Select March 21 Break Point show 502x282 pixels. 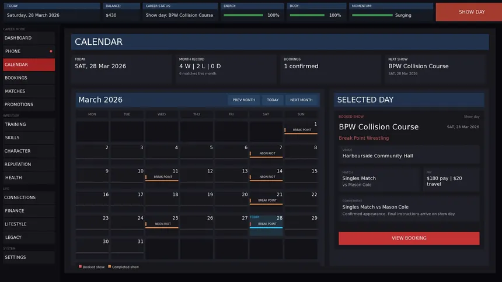point(266,201)
